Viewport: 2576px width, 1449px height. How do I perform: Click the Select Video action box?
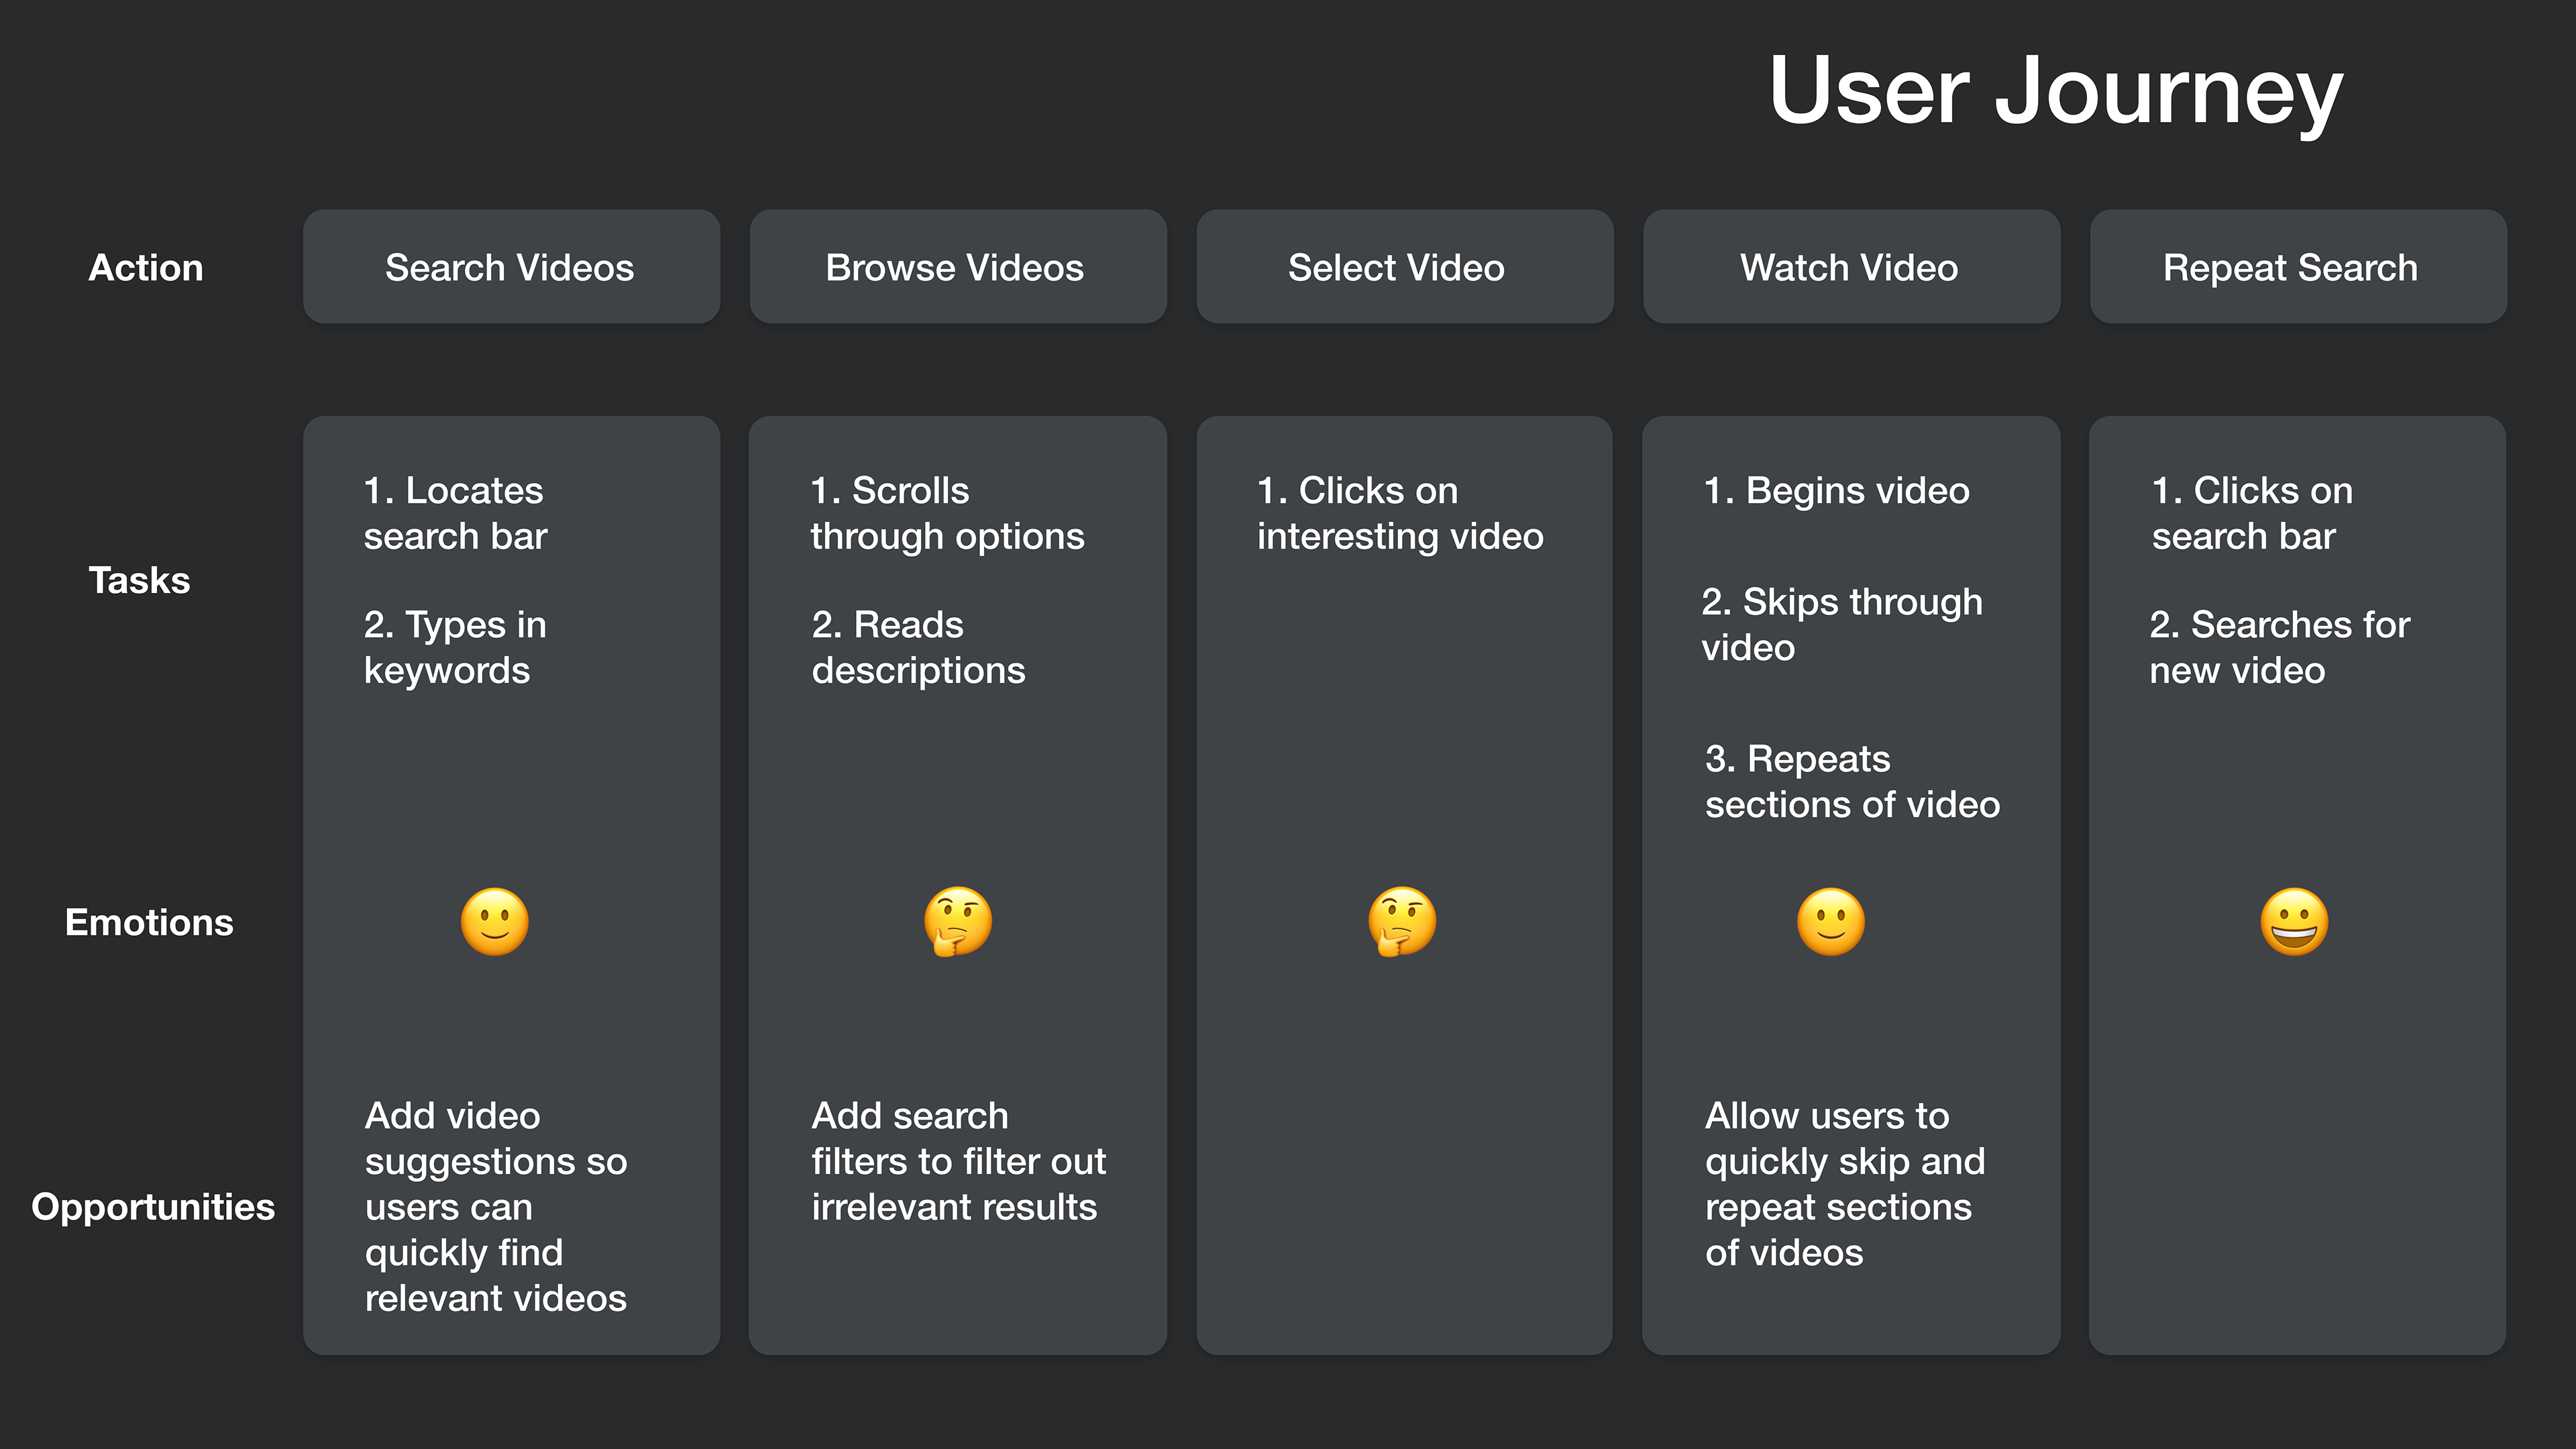coord(1403,267)
